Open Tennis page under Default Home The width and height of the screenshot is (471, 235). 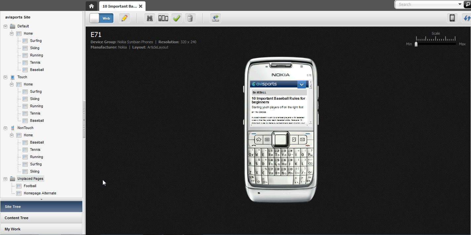(x=35, y=62)
